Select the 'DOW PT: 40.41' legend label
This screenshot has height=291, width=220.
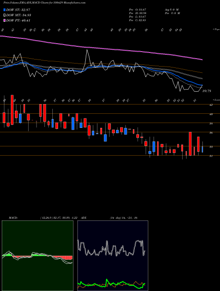[x=18, y=20]
